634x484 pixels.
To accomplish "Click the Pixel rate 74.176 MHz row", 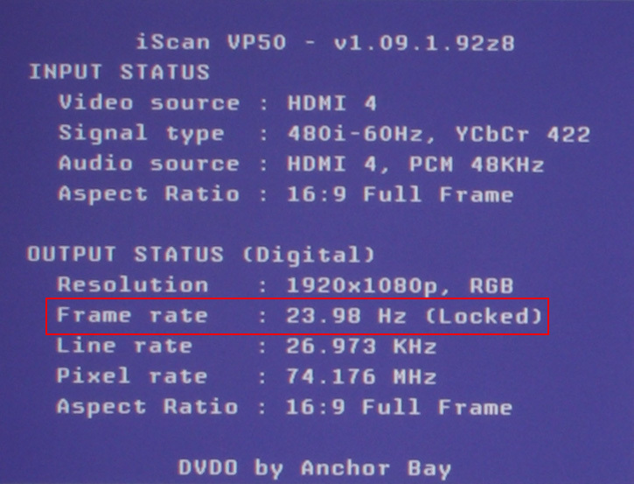I will 247,376.
